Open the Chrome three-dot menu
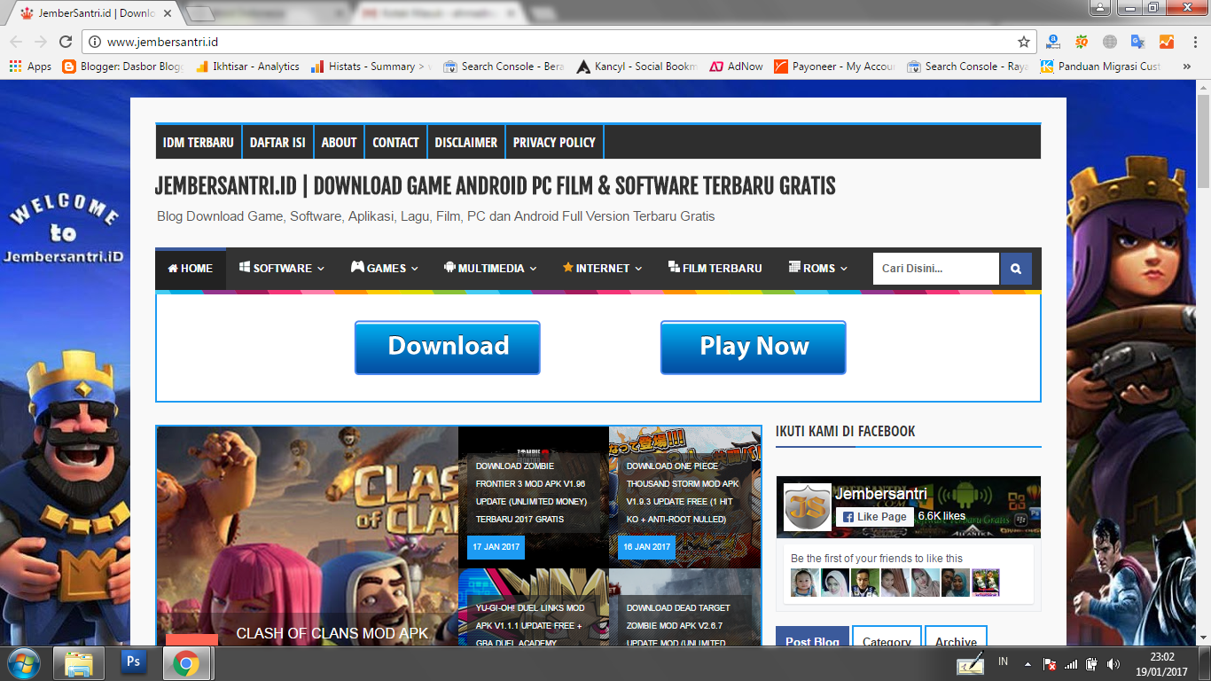This screenshot has height=681, width=1211. coord(1194,42)
